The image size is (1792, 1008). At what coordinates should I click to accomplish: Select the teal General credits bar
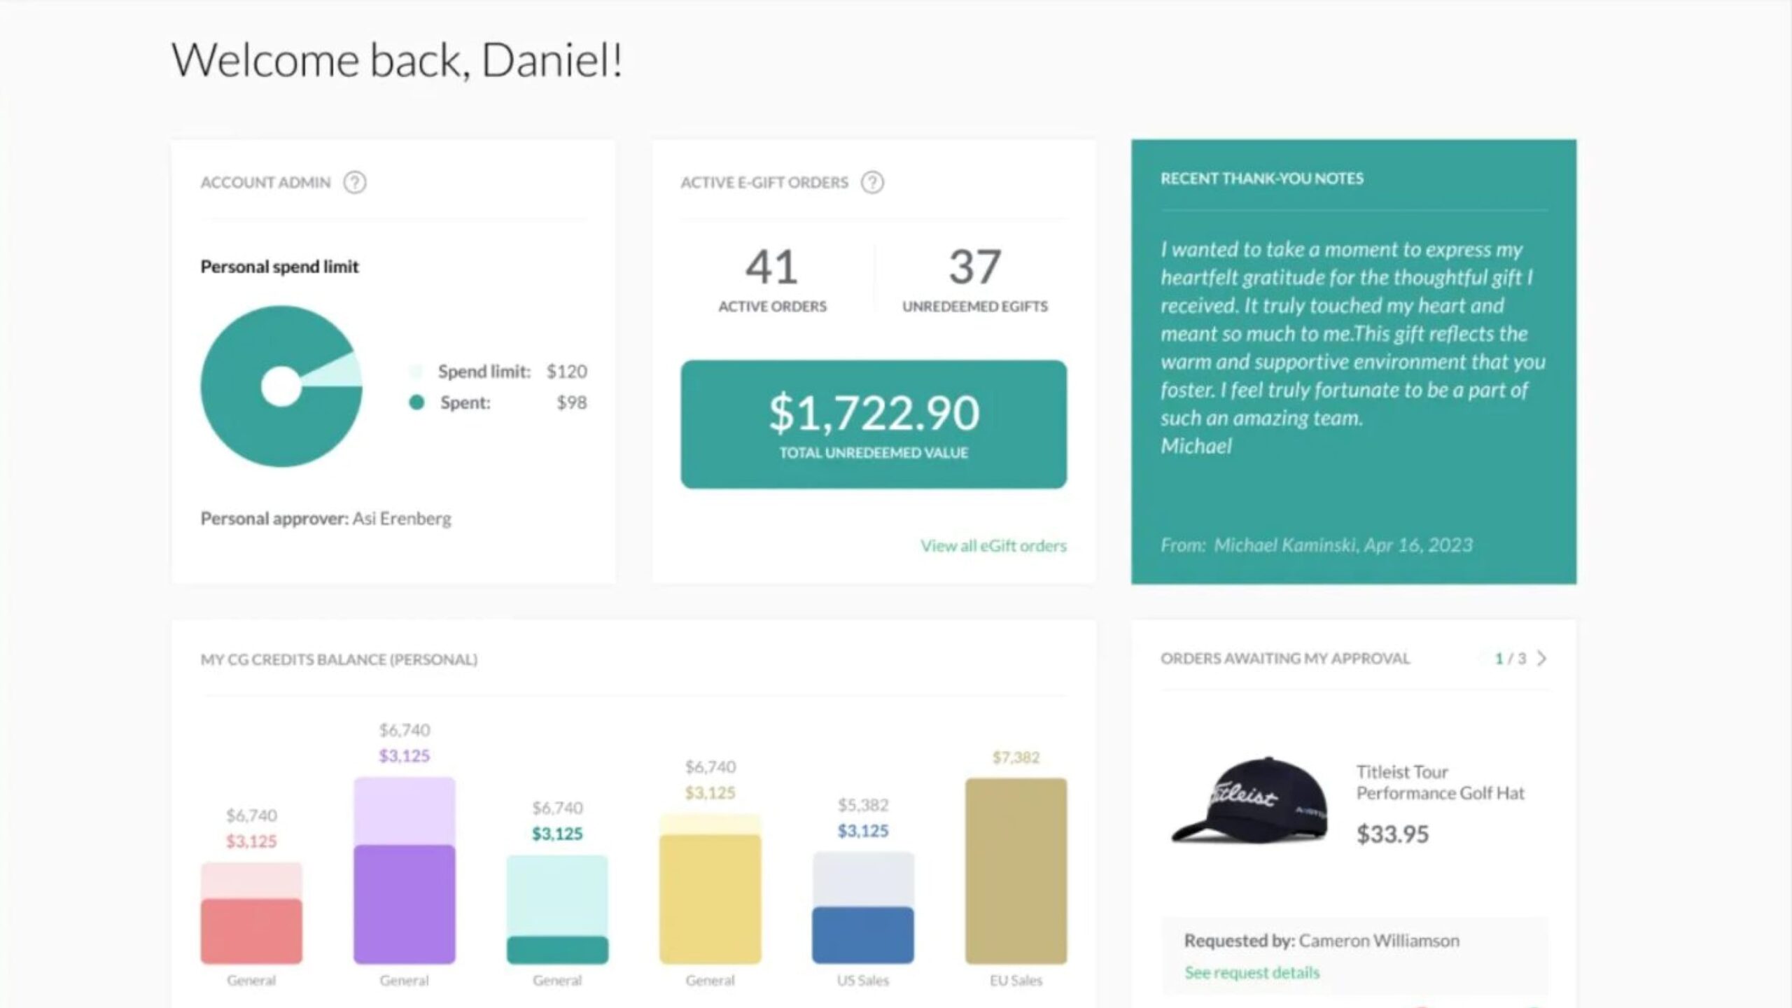[x=557, y=910]
